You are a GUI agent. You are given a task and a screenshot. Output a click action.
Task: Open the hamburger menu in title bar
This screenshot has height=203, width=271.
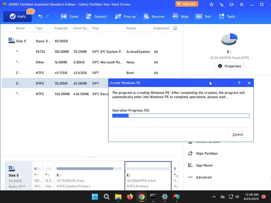click(242, 4)
